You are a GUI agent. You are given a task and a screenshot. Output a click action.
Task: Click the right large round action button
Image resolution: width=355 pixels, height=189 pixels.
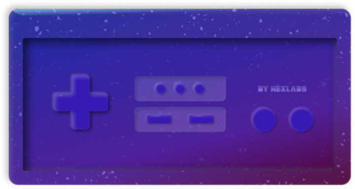click(302, 120)
